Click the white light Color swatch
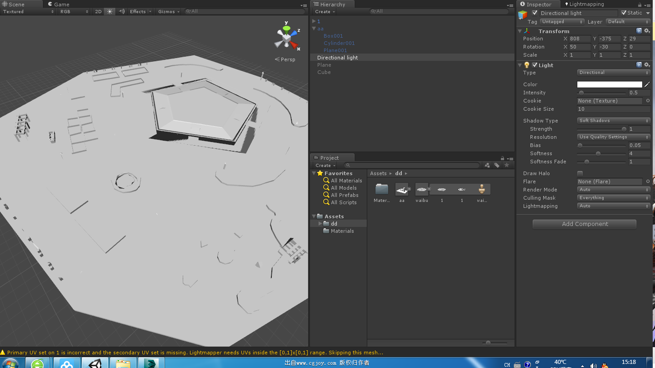655x368 pixels. (x=610, y=84)
